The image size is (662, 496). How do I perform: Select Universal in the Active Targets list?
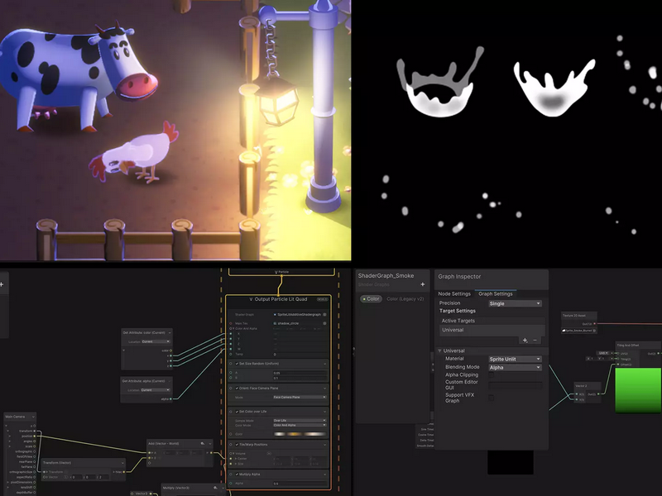tap(492, 330)
